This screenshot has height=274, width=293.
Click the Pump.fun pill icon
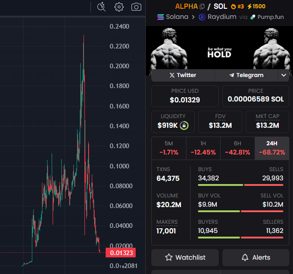point(253,17)
